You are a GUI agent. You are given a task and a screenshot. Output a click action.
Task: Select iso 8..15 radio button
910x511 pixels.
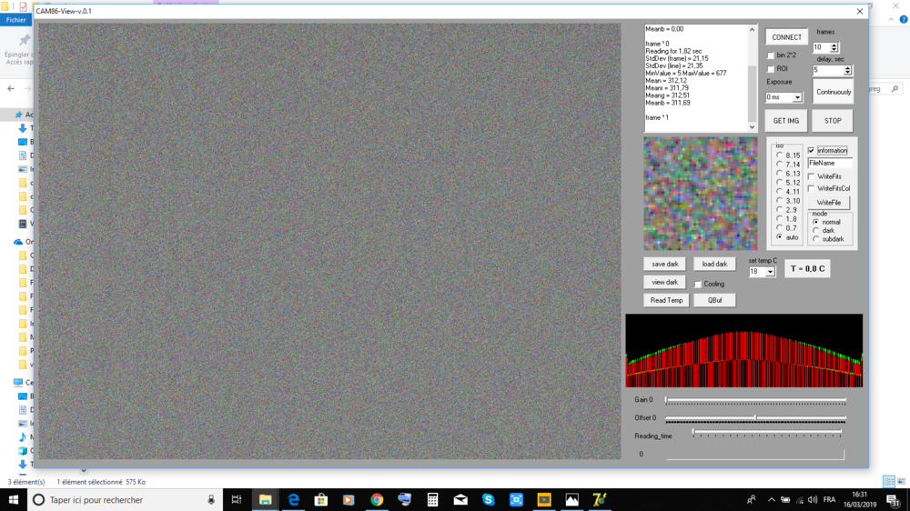coord(780,155)
